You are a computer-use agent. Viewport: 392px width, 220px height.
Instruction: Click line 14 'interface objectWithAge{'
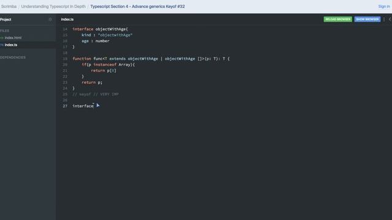pyautogui.click(x=100, y=29)
